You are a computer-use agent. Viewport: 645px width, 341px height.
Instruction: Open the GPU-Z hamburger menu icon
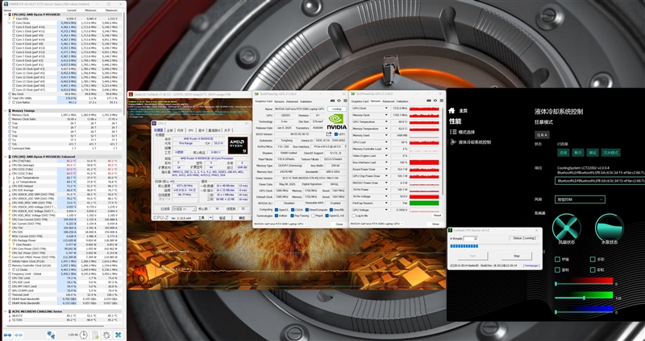(x=343, y=101)
